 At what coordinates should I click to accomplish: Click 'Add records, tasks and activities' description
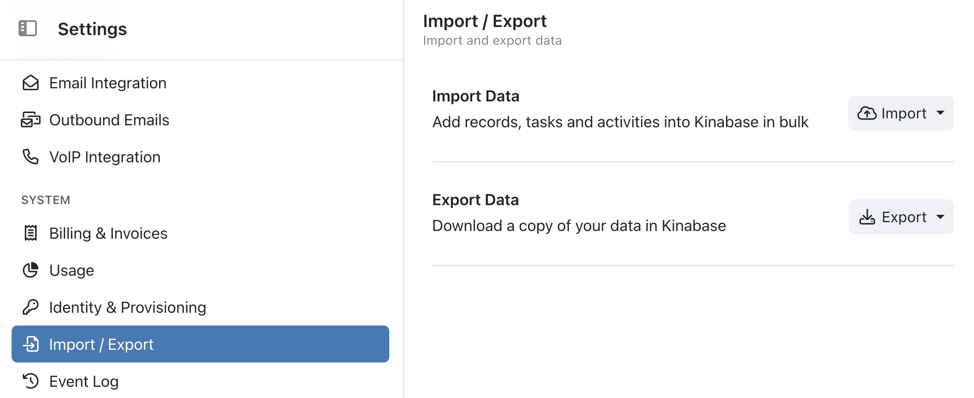tap(620, 122)
